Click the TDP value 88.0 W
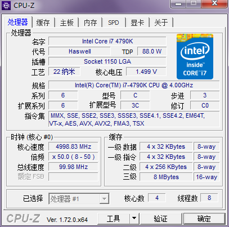The width and height of the screenshot is (229, 227). pyautogui.click(x=152, y=51)
